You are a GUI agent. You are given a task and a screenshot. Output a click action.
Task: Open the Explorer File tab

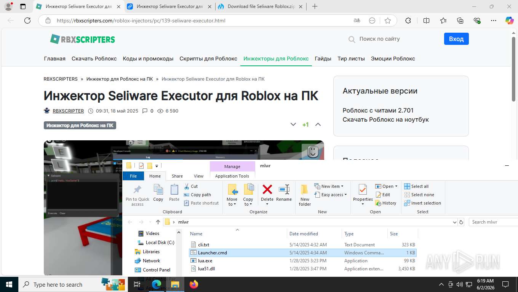pyautogui.click(x=133, y=176)
